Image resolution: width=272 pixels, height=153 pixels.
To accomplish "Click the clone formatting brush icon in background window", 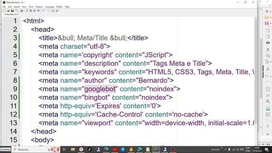I will click(268, 69).
